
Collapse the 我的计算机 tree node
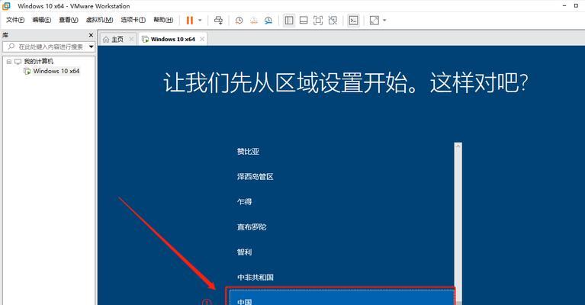(x=9, y=62)
